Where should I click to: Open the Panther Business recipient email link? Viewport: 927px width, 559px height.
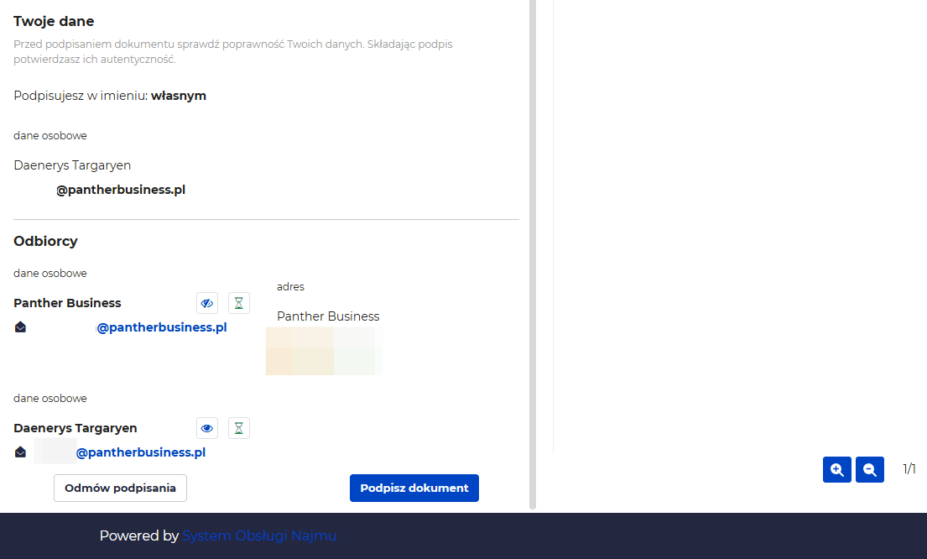pyautogui.click(x=161, y=327)
